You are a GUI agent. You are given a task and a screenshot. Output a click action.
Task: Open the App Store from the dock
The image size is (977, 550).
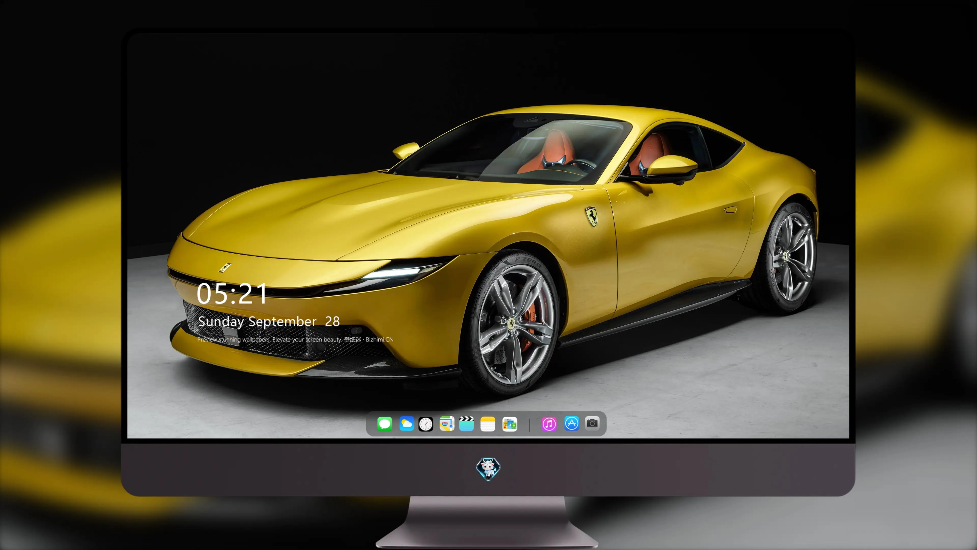click(x=571, y=423)
